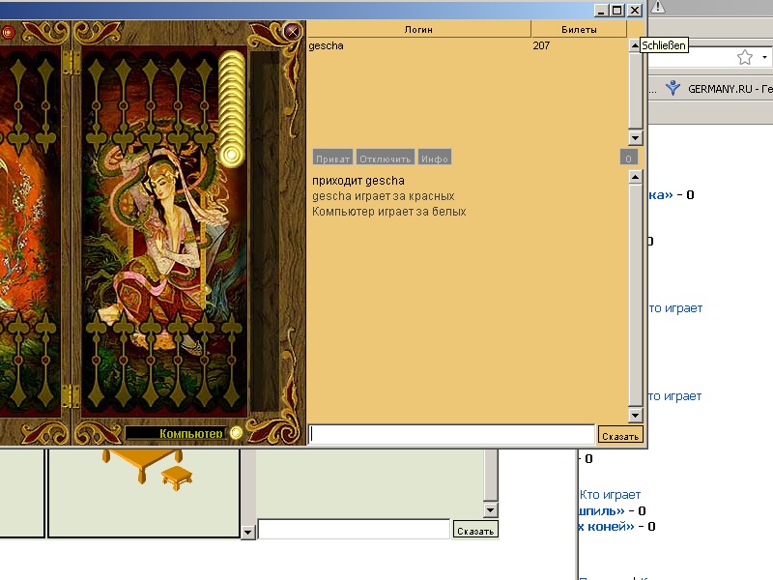Click the lower Сказать button in lobby
The height and width of the screenshot is (580, 773).
[474, 531]
